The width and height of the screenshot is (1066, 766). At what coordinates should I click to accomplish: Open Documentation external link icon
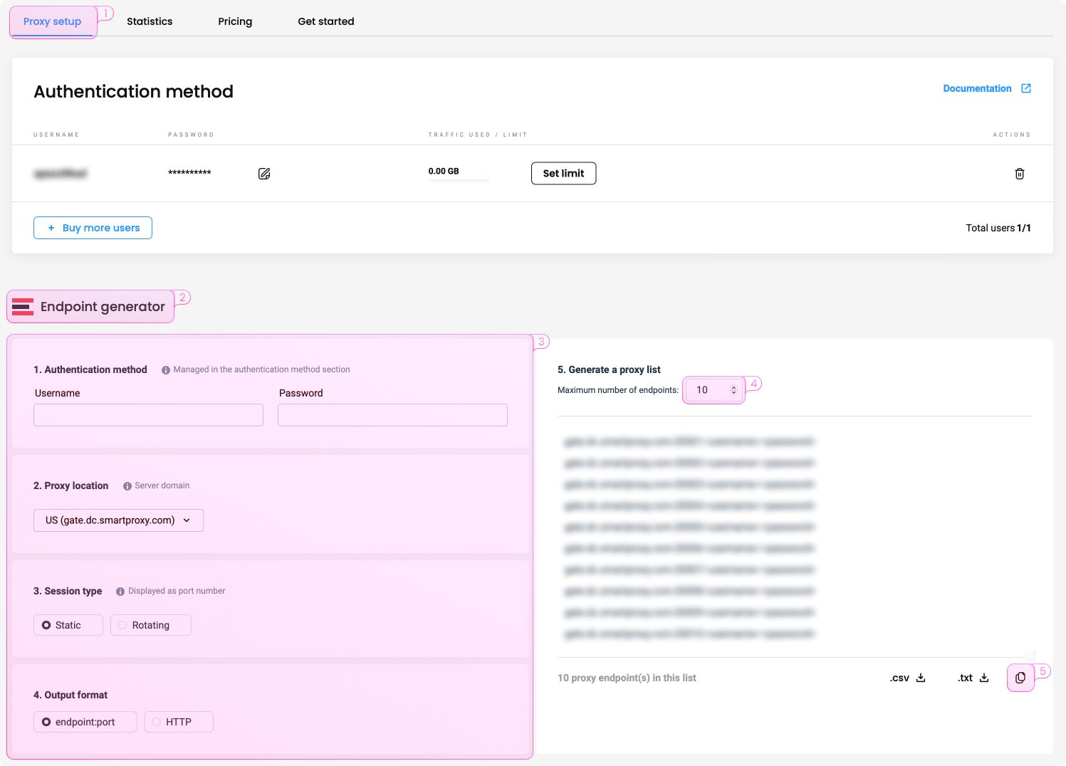(1026, 88)
